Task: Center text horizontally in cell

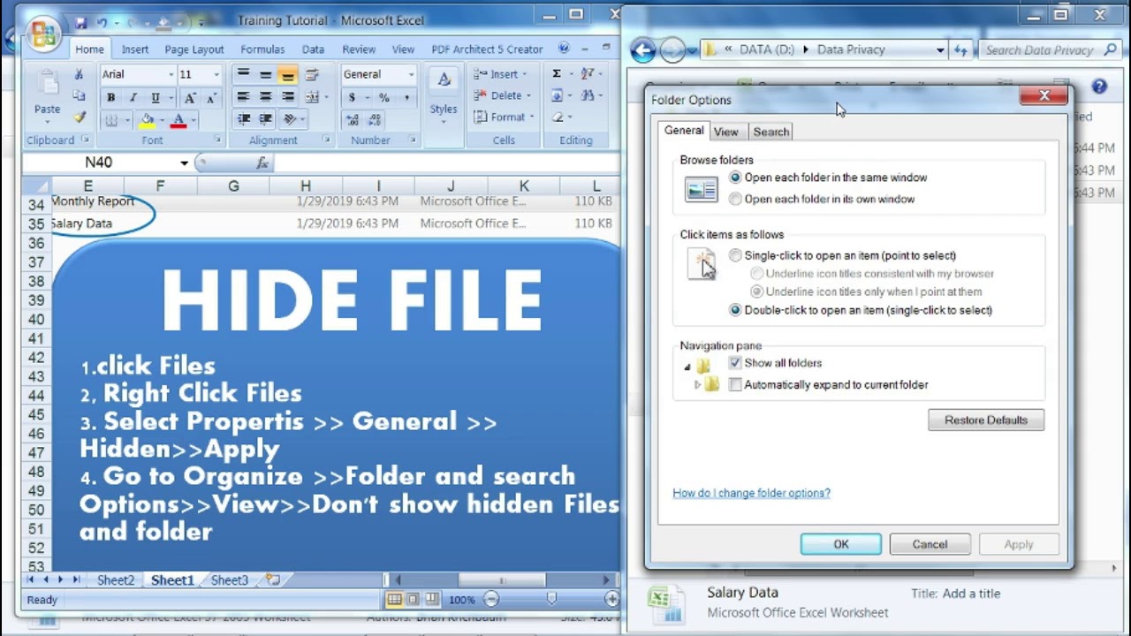Action: click(265, 97)
